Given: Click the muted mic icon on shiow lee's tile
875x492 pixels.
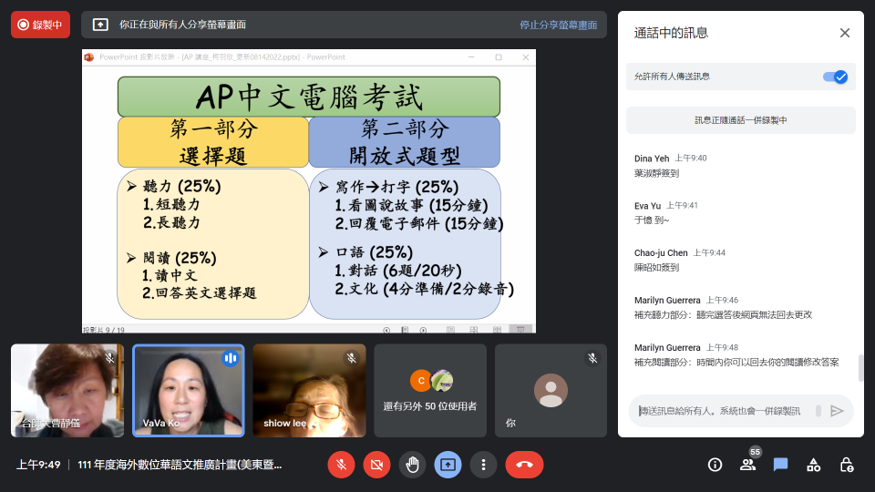Looking at the screenshot, I should pos(351,358).
